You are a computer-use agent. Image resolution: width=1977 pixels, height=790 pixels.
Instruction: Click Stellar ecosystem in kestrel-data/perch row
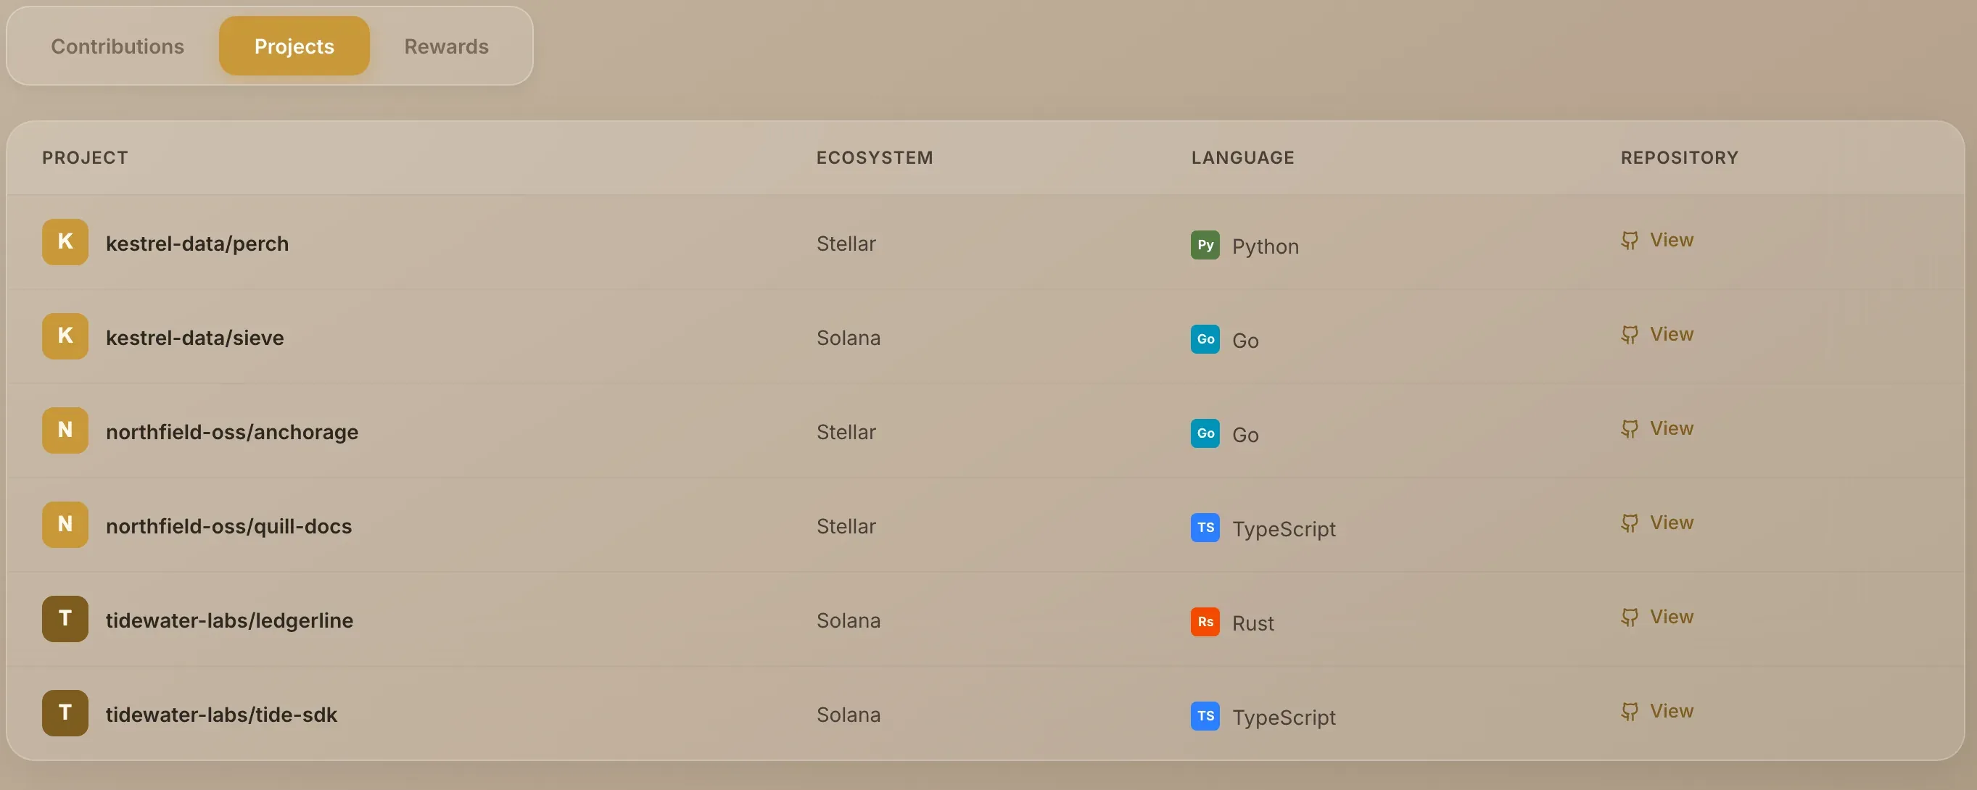point(846,244)
